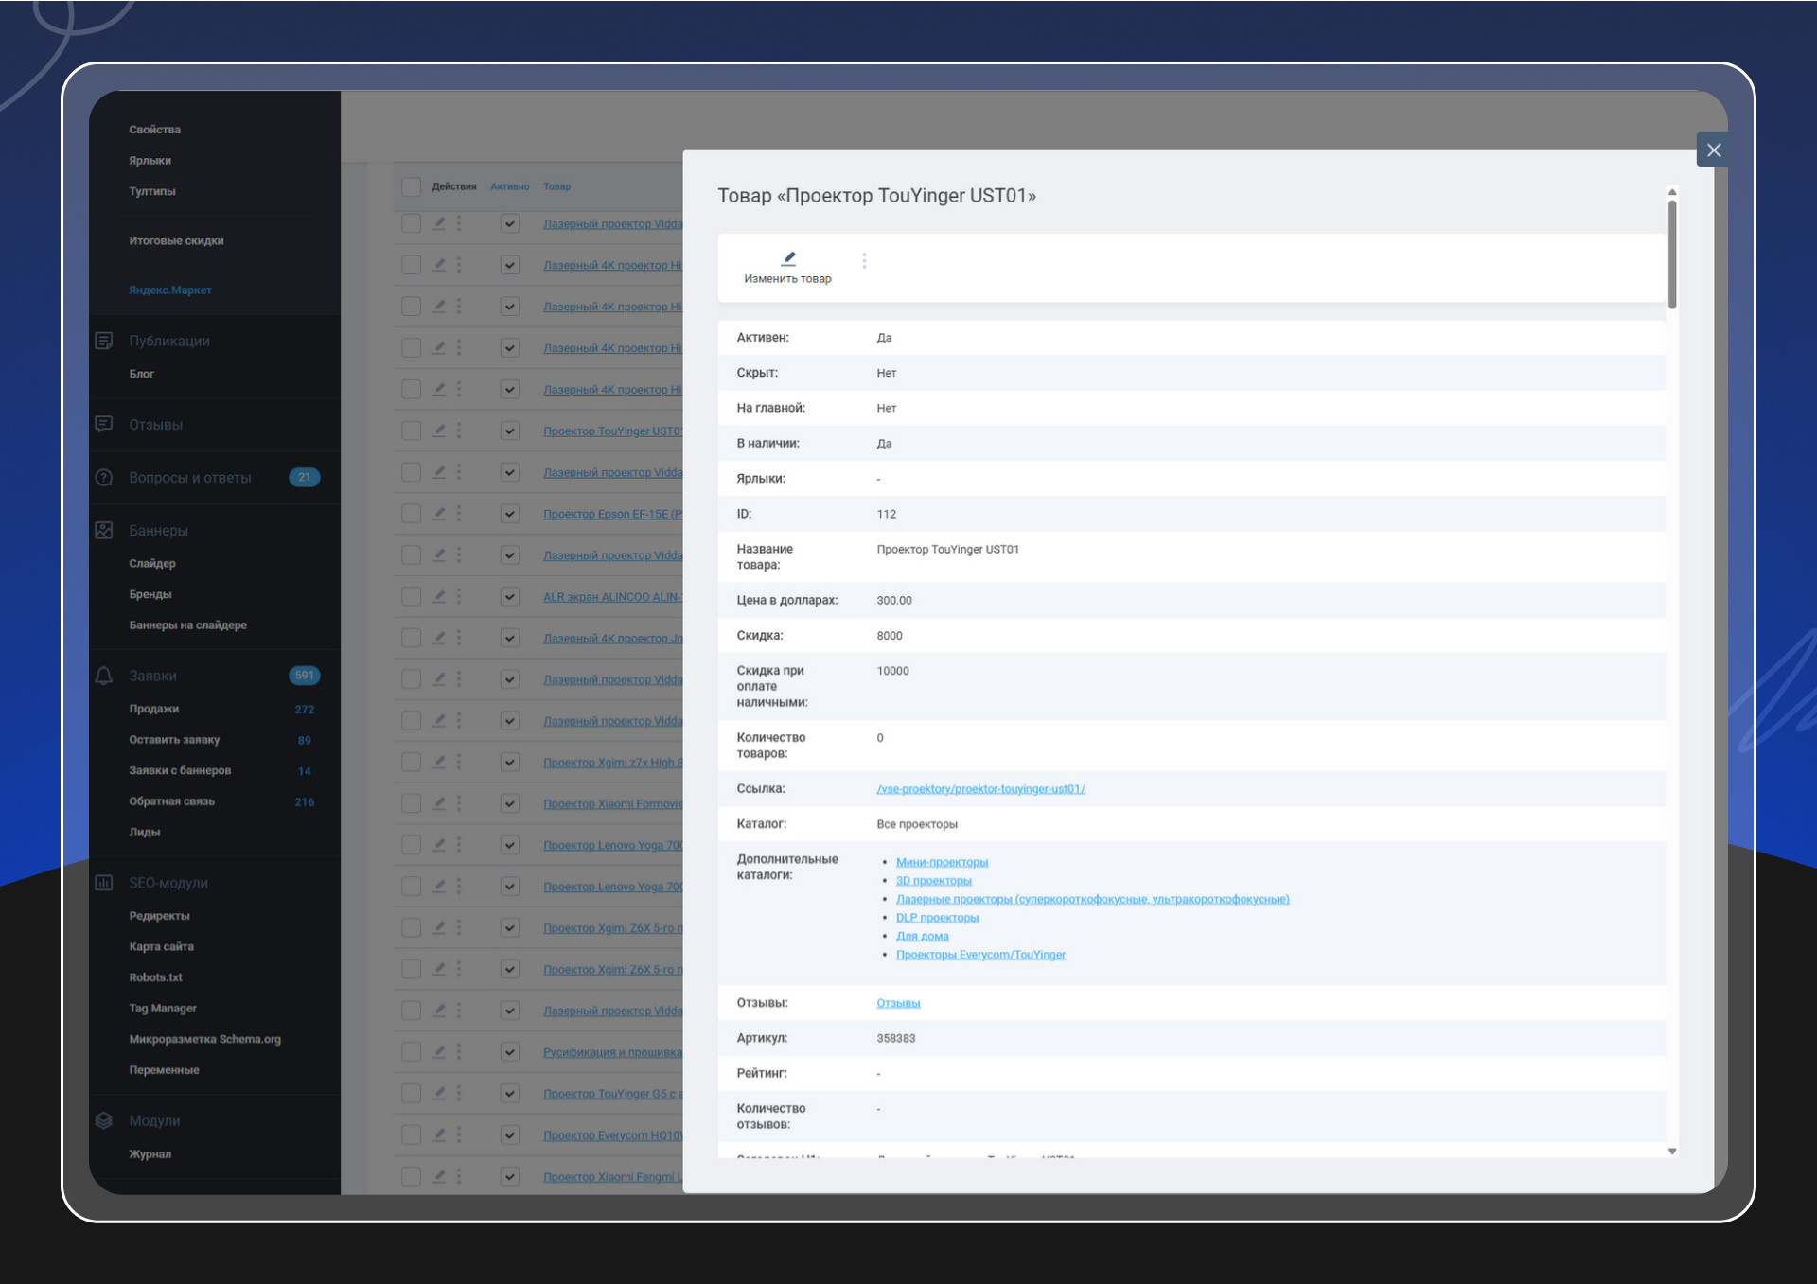Click the pencil icon above Изменить товар
The width and height of the screenshot is (1817, 1284).
pyautogui.click(x=789, y=257)
